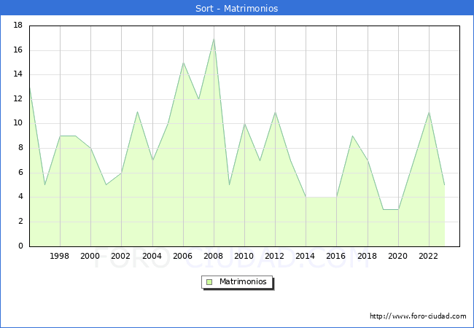The height and width of the screenshot is (328, 474).
Task: Click the green Matrimonios legend swatch
Action: [209, 282]
